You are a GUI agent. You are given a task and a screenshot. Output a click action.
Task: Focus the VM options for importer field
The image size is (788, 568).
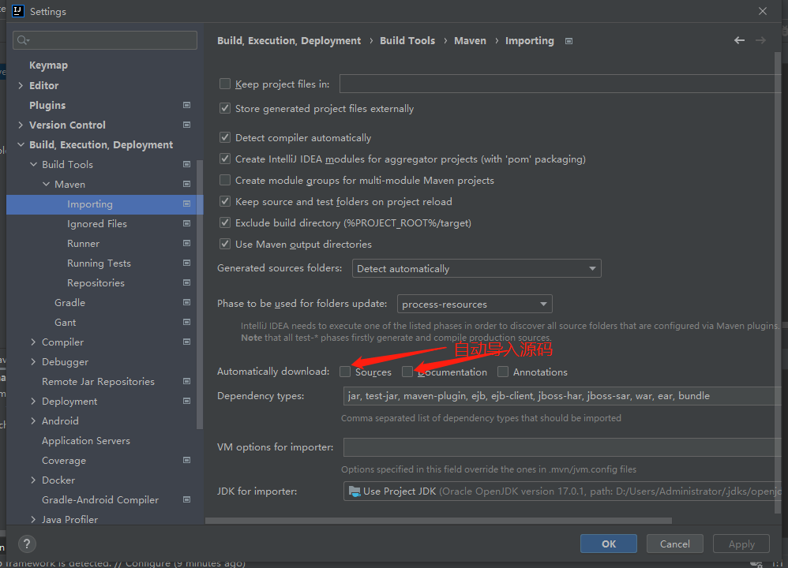562,447
